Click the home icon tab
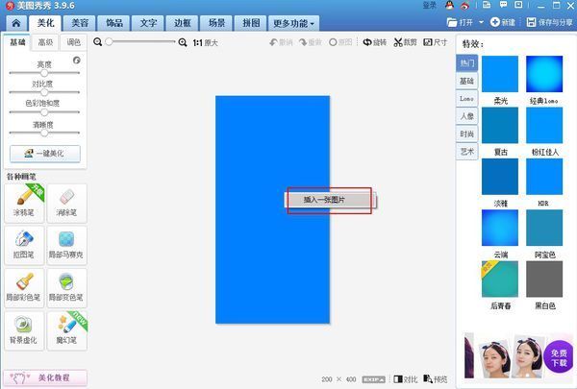 click(15, 21)
